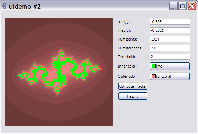This screenshot has width=198, height=134.
Task: Click into the Threshold input field
Action: pos(170,57)
